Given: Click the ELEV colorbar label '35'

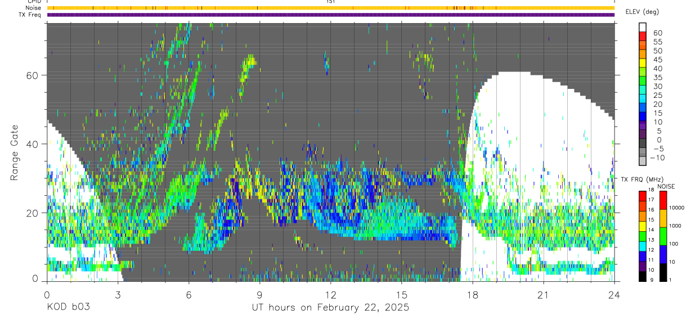Looking at the screenshot, I should pos(658,78).
